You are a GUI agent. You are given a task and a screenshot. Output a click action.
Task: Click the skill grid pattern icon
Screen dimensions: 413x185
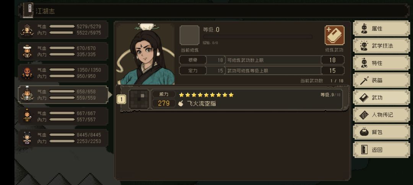point(139,99)
